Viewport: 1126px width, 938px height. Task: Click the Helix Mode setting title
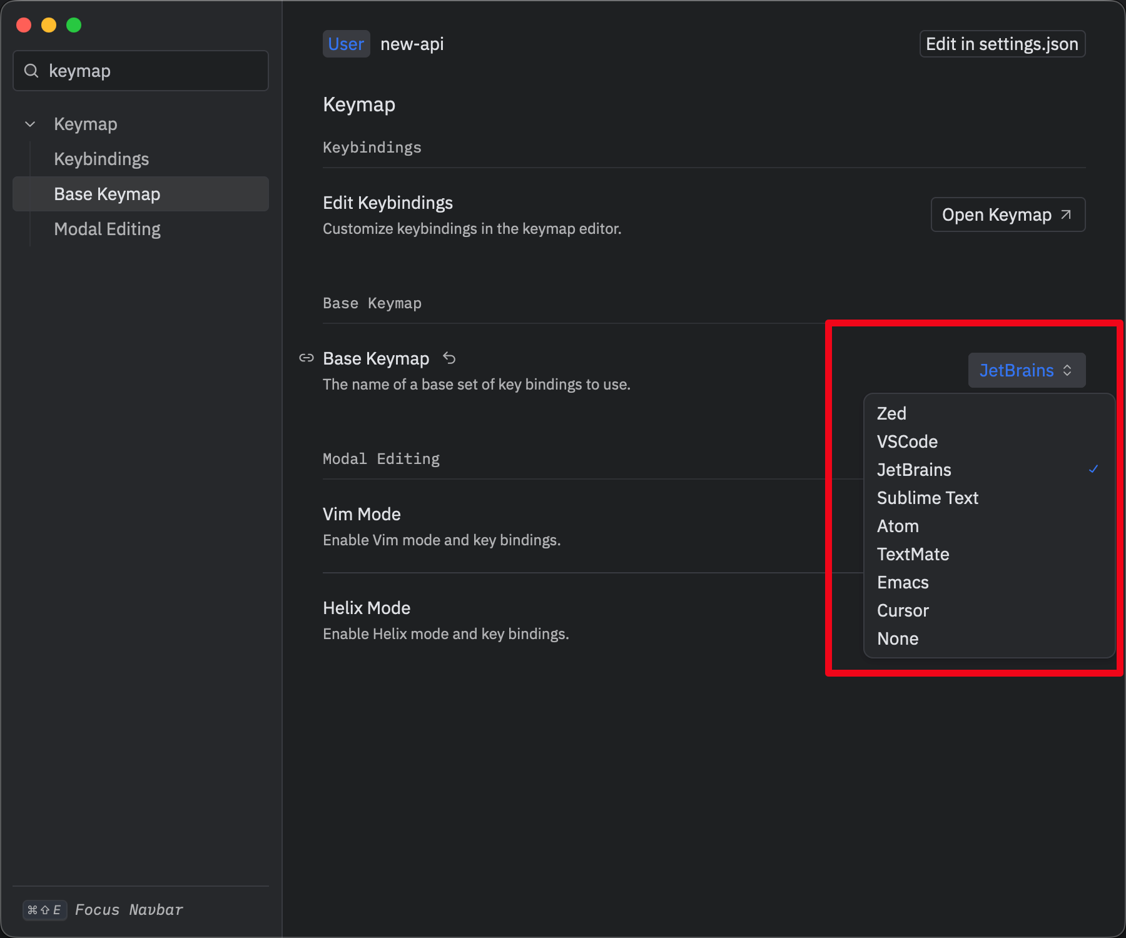(x=367, y=608)
